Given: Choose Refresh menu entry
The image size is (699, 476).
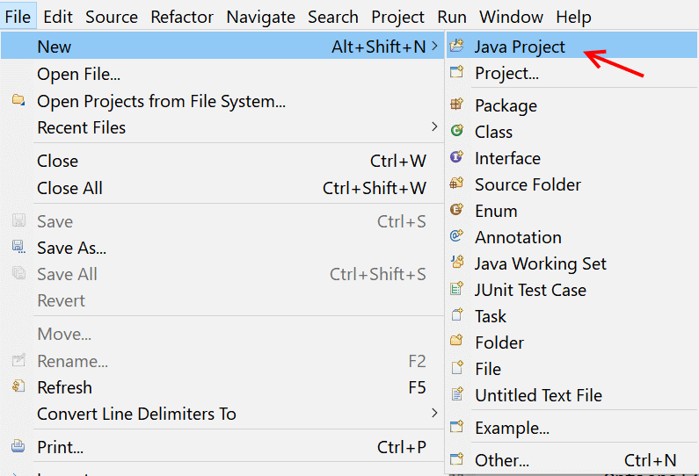Looking at the screenshot, I should click(222, 387).
